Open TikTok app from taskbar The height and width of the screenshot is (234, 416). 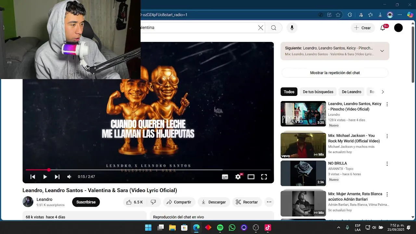(268, 227)
